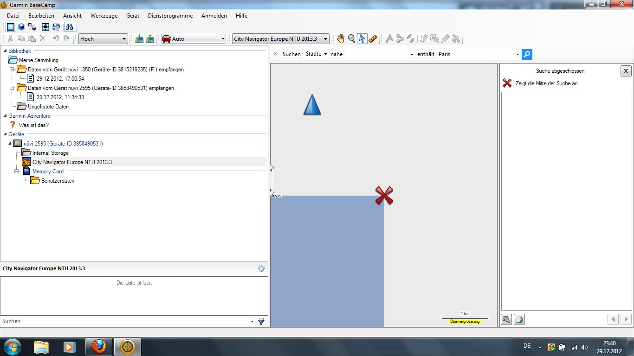634x356 pixels.
Task: Select the arrow selection tool
Action: (362, 39)
